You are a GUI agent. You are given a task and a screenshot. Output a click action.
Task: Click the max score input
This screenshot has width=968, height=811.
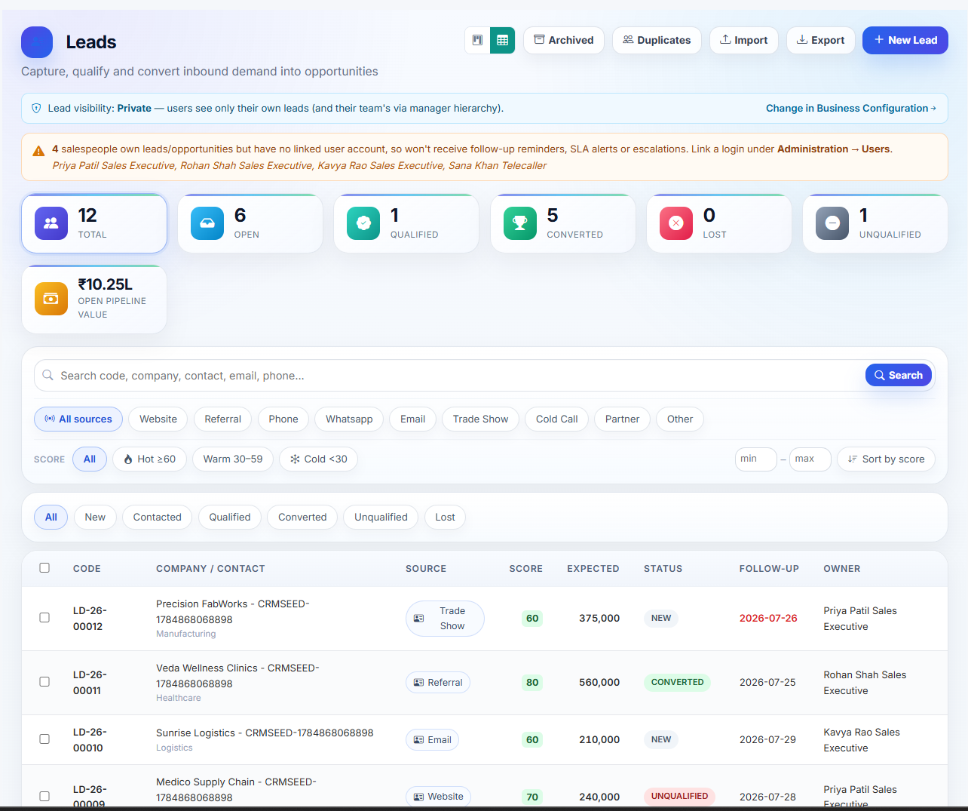pos(810,459)
